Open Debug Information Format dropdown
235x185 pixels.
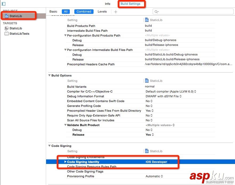pos(163,96)
